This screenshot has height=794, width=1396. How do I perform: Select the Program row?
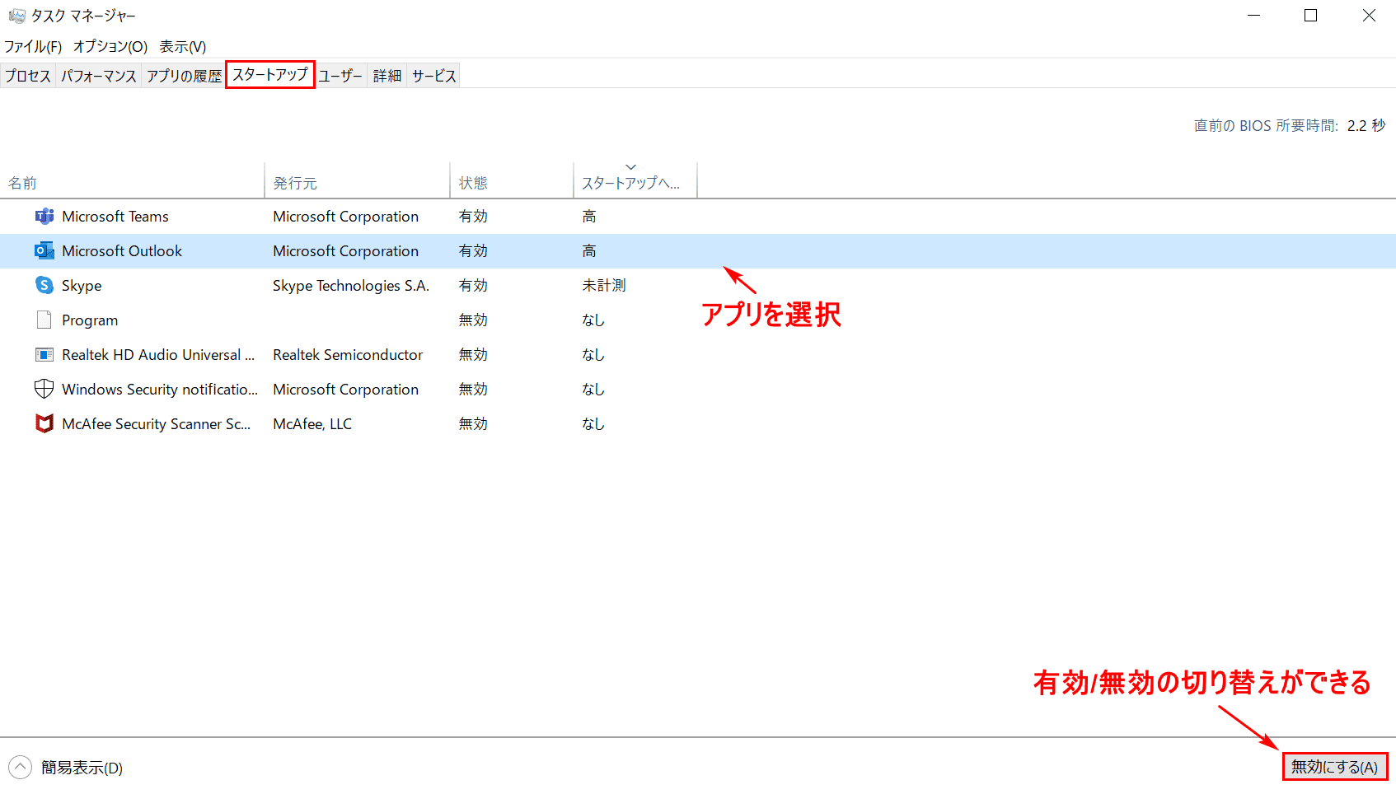(698, 320)
